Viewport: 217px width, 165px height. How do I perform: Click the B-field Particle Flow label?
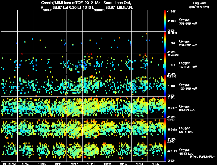click(203, 157)
